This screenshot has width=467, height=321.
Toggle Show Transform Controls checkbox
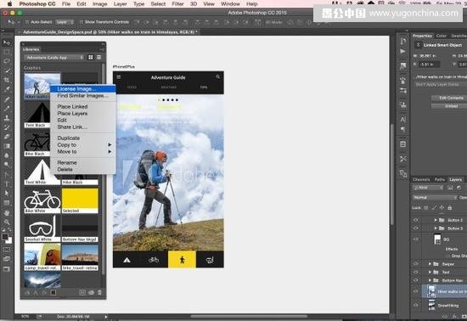[x=81, y=22]
